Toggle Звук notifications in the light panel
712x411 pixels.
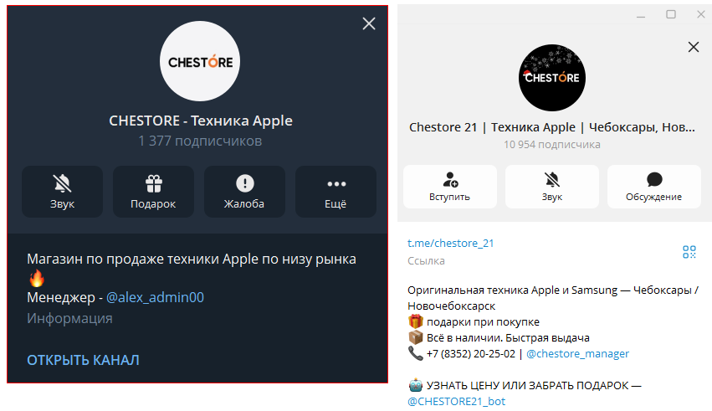552,187
